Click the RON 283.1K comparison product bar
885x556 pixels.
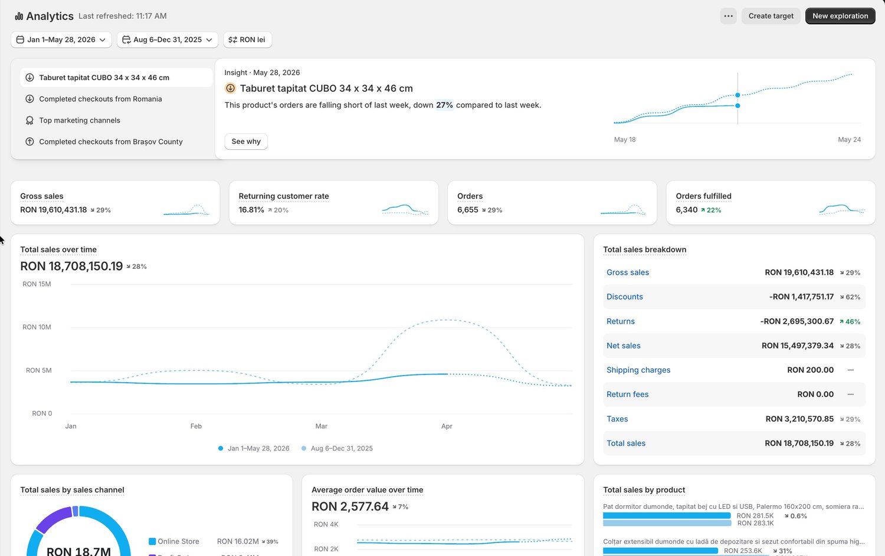(x=667, y=523)
